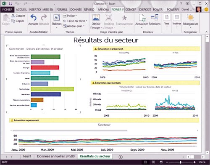
Task: Add new sheet with plus icon
Action: pyautogui.click(x=121, y=157)
